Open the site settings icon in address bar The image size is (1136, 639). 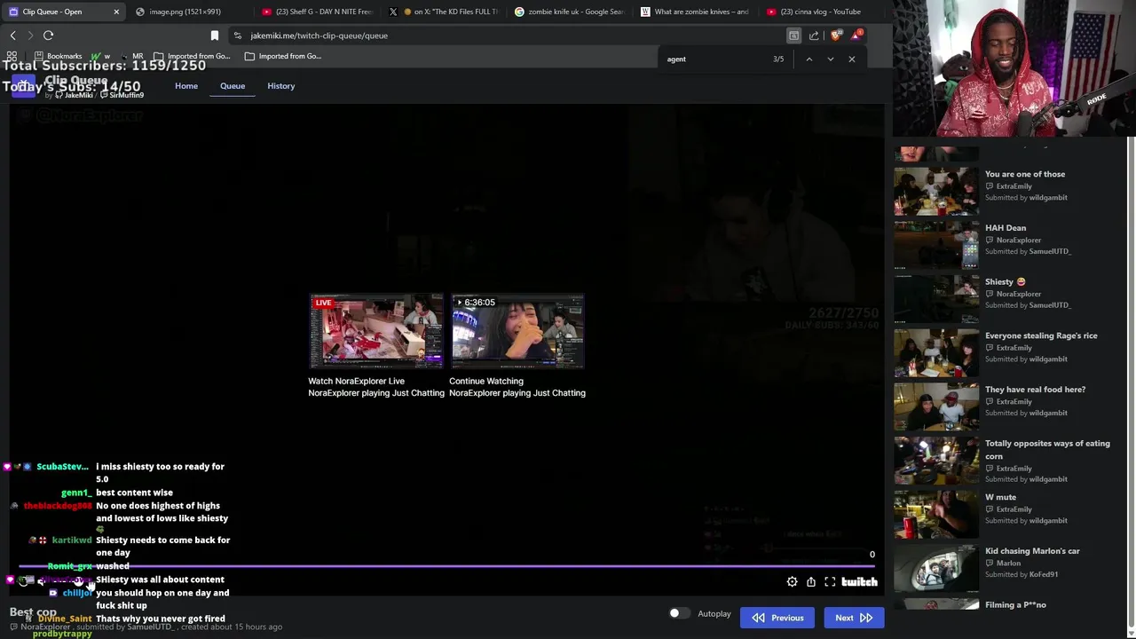point(237,35)
